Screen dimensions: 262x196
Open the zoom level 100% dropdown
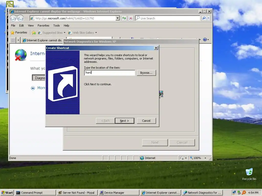pos(205,158)
